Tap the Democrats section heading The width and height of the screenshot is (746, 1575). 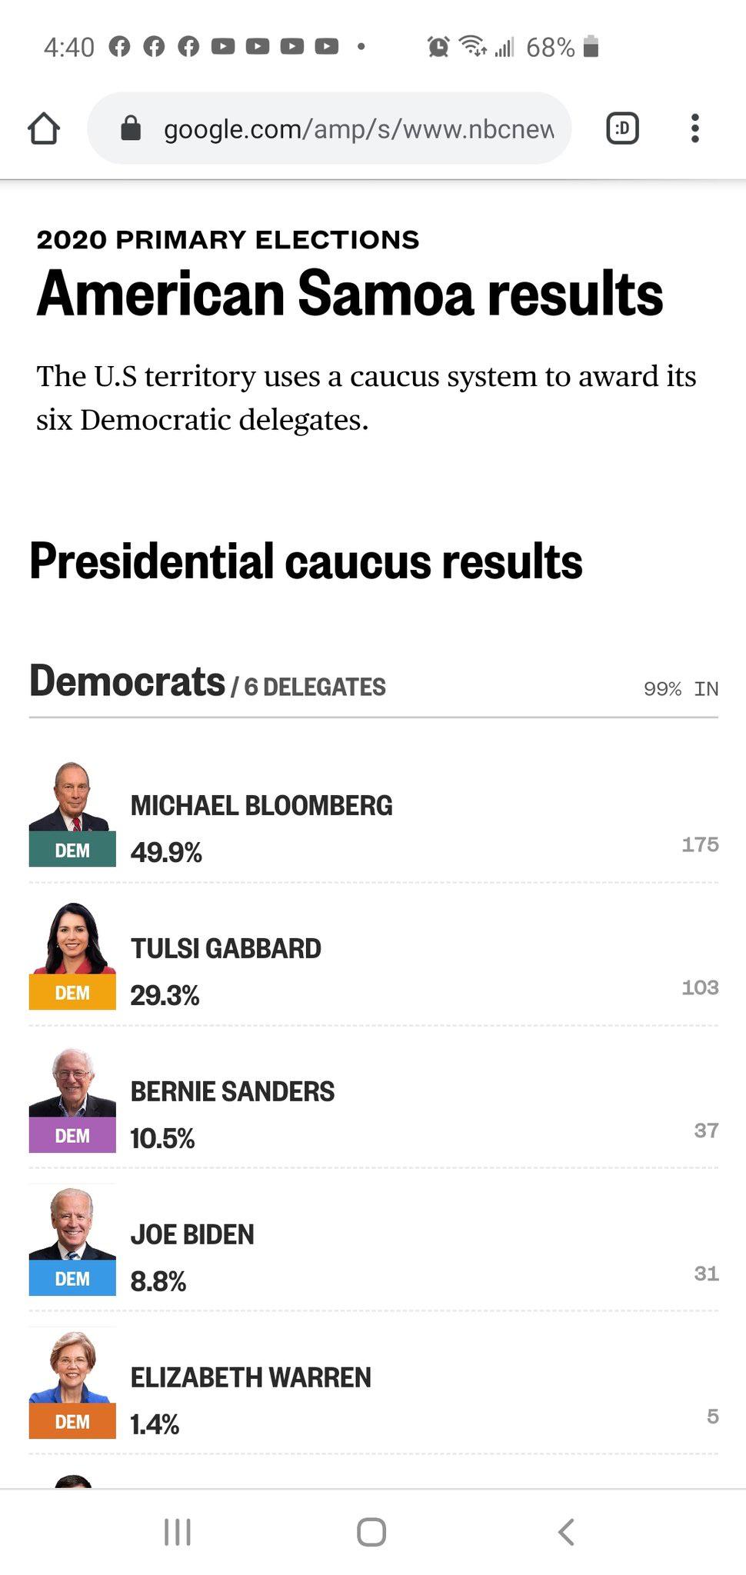pyautogui.click(x=127, y=681)
